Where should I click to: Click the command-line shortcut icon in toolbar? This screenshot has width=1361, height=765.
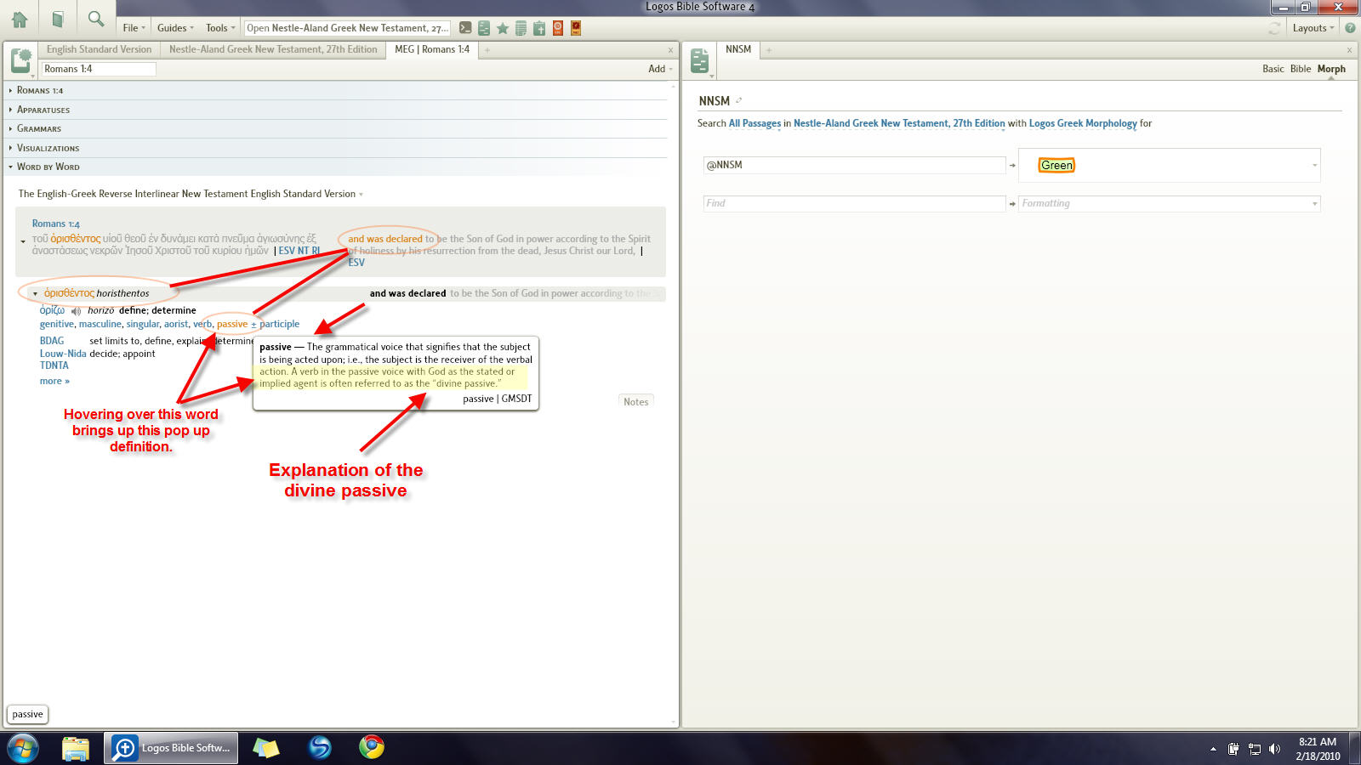point(465,28)
